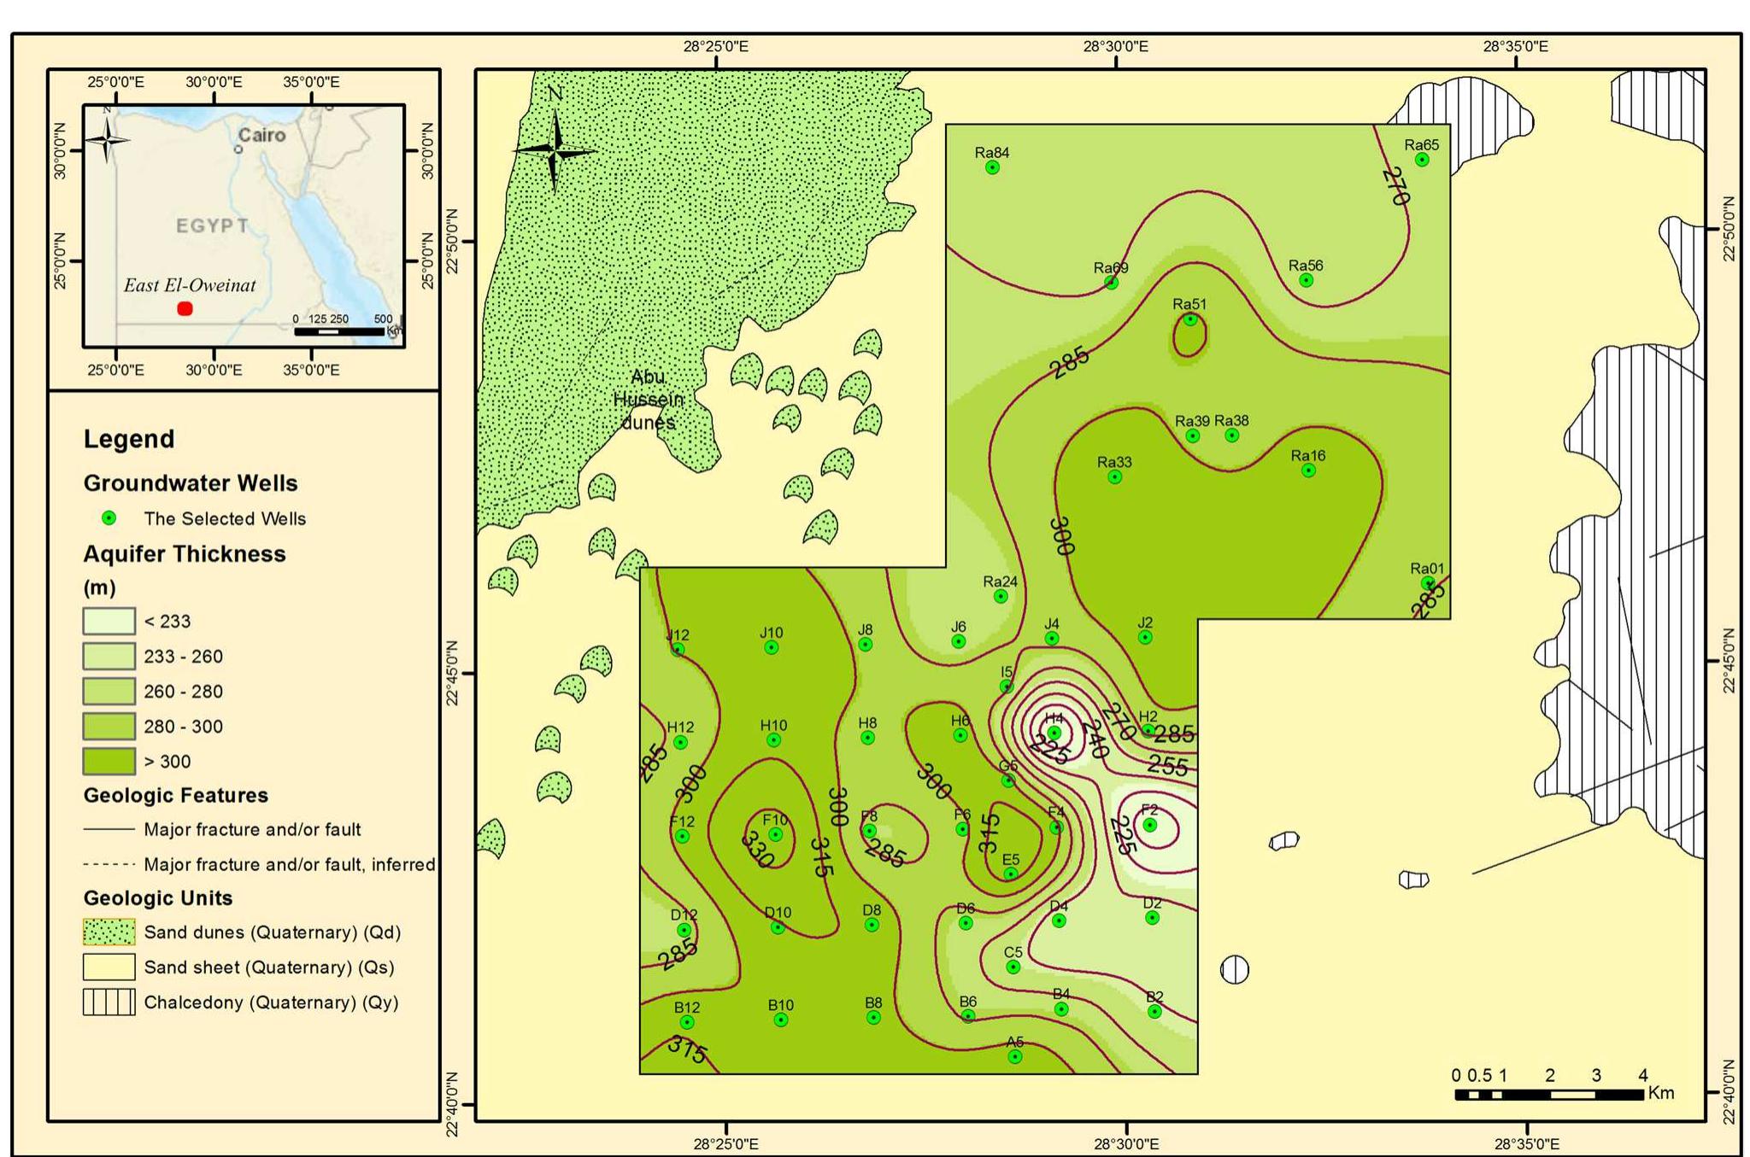The width and height of the screenshot is (1750, 1157).
Task: Click the A5 well at the map bottom
Action: [1015, 1055]
